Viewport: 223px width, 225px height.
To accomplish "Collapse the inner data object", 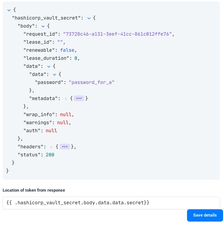I will pyautogui.click(x=54, y=74).
